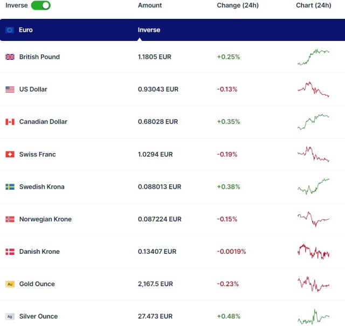Click the US Dollar flag icon
345x326 pixels.
[10, 89]
